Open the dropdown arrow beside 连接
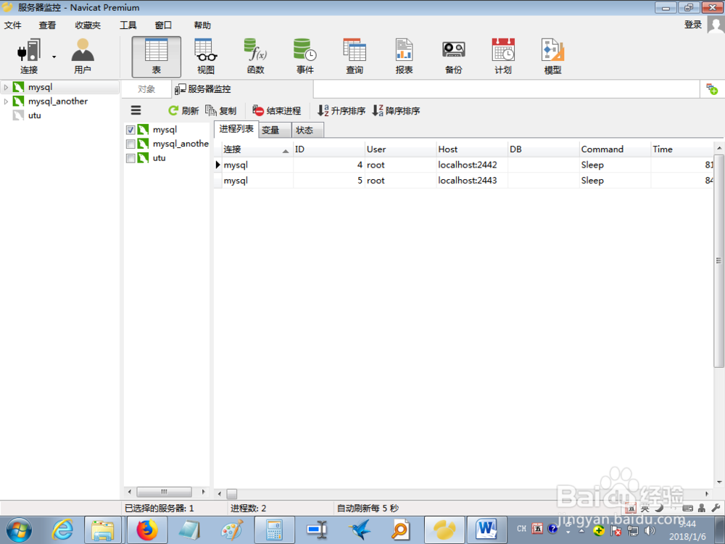725x544 pixels. pyautogui.click(x=54, y=57)
